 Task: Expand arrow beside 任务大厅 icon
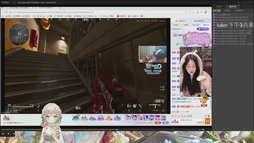[x=12, y=118]
